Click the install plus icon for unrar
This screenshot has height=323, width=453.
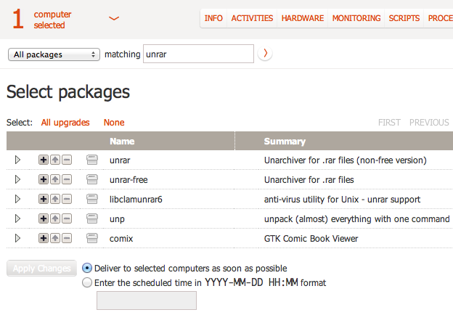click(44, 160)
